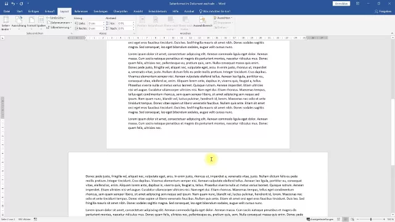The image size is (395, 222).
Task: Click the zoom slider handle
Action: pyautogui.click(x=371, y=220)
